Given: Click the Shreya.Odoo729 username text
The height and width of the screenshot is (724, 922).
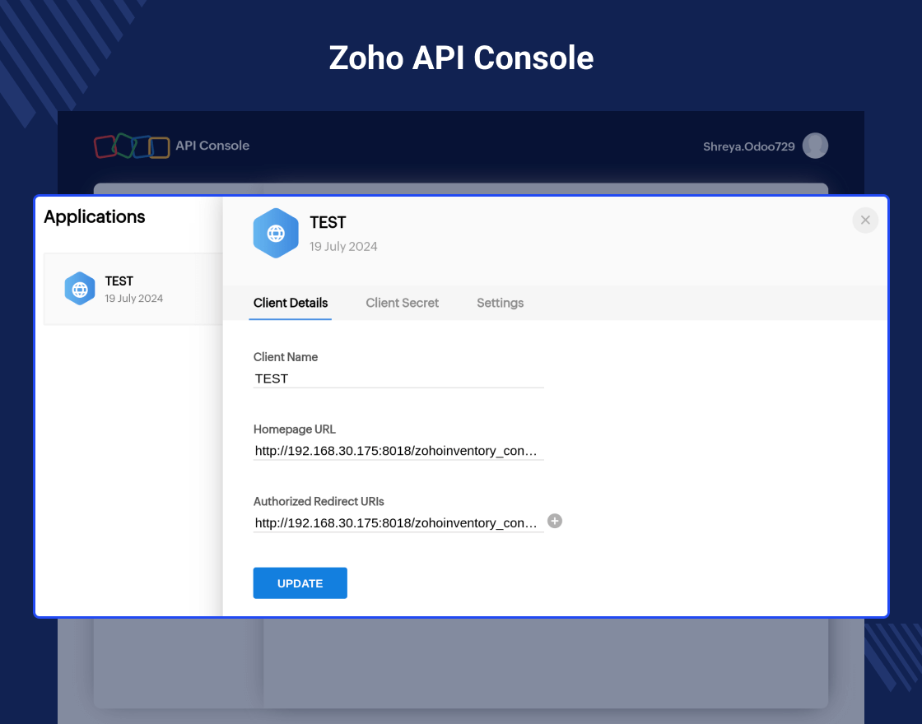Looking at the screenshot, I should 748,146.
